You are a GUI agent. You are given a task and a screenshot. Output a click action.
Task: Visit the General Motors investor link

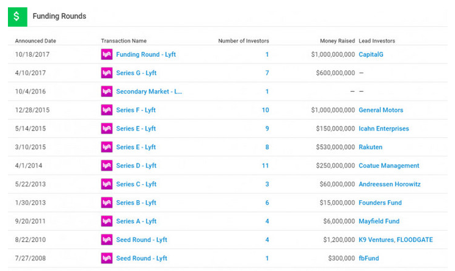[x=381, y=110]
